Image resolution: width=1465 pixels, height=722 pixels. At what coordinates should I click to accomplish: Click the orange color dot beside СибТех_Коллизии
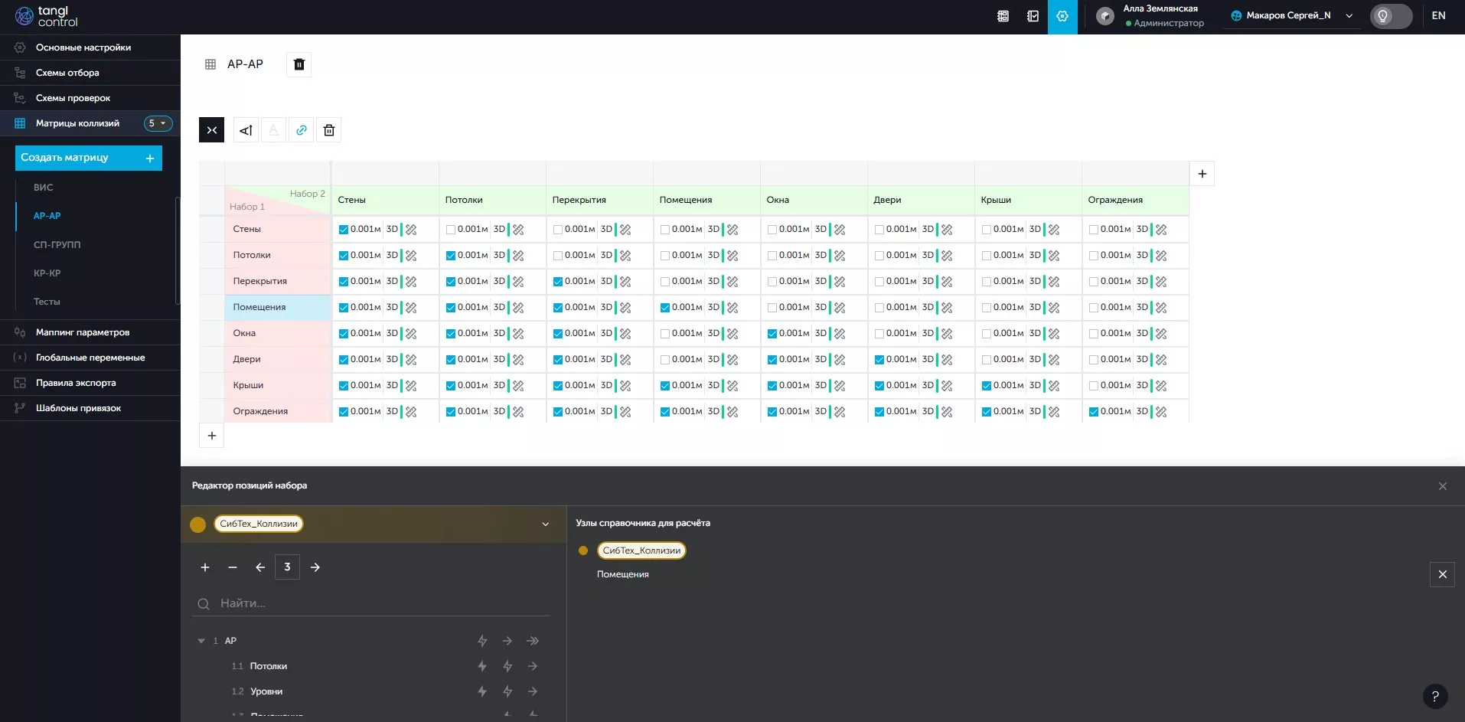click(x=197, y=524)
